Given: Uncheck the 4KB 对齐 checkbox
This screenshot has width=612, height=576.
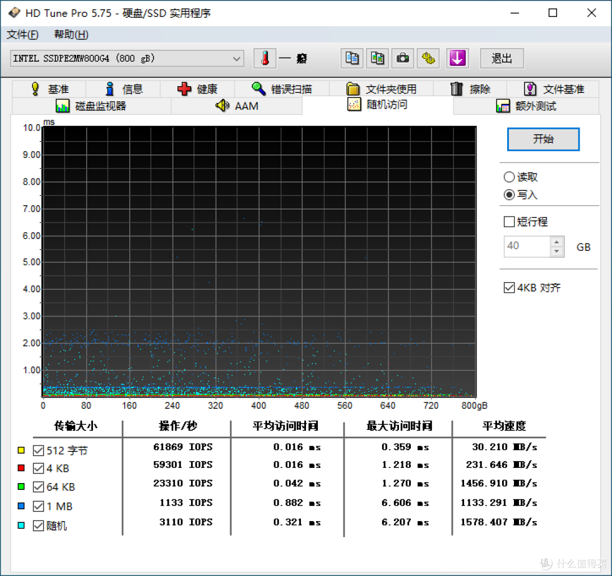Looking at the screenshot, I should [509, 287].
